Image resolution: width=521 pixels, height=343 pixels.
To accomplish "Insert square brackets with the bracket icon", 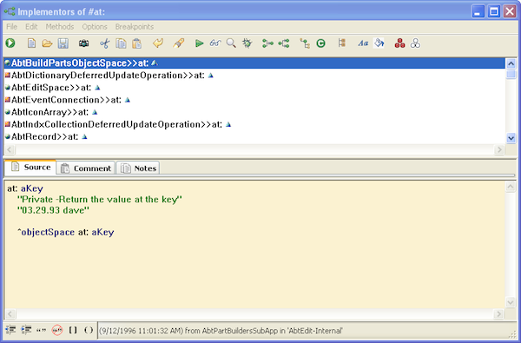I will [73, 330].
